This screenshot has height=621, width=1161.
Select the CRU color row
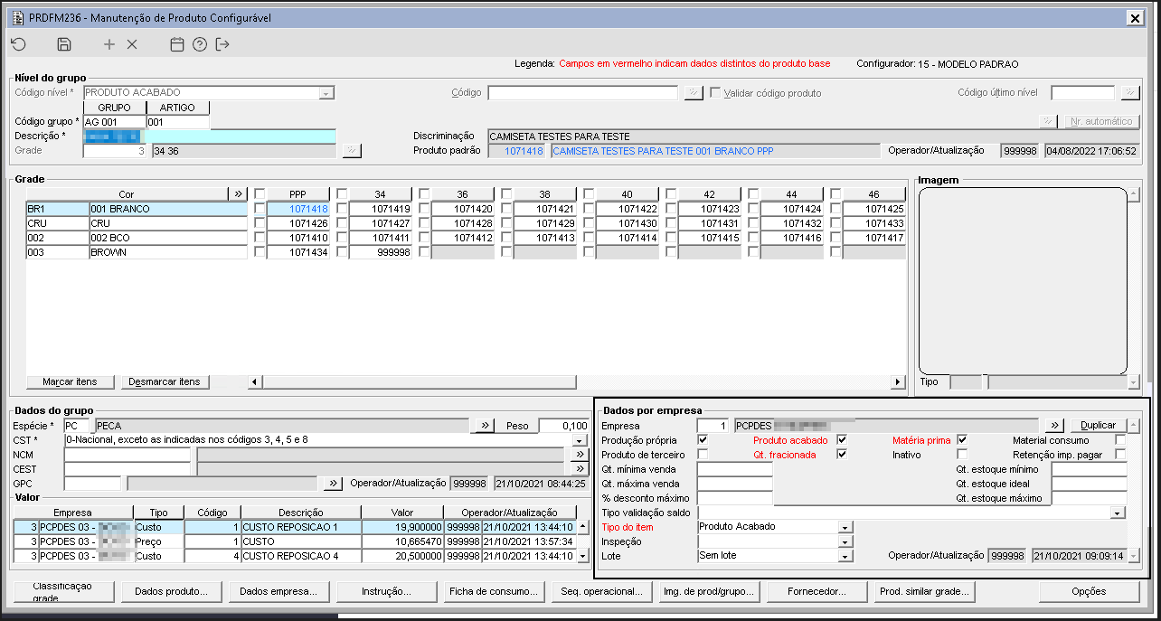tap(137, 223)
